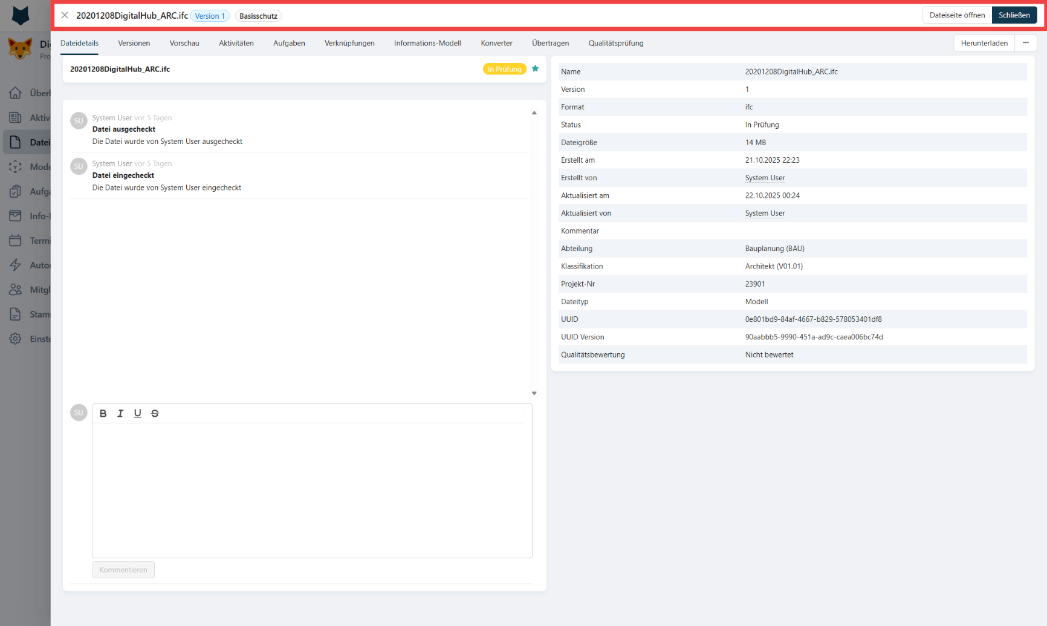Viewport: 1047px width, 626px height.
Task: Open the Aktivitäten tab
Action: [236, 43]
